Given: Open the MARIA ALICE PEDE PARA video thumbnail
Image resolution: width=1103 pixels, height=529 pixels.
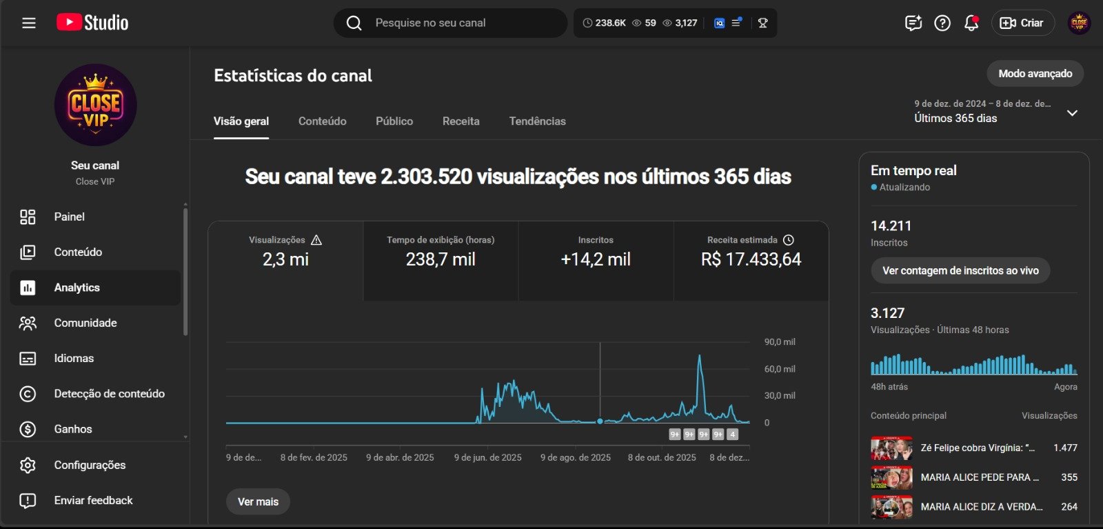Looking at the screenshot, I should (891, 477).
